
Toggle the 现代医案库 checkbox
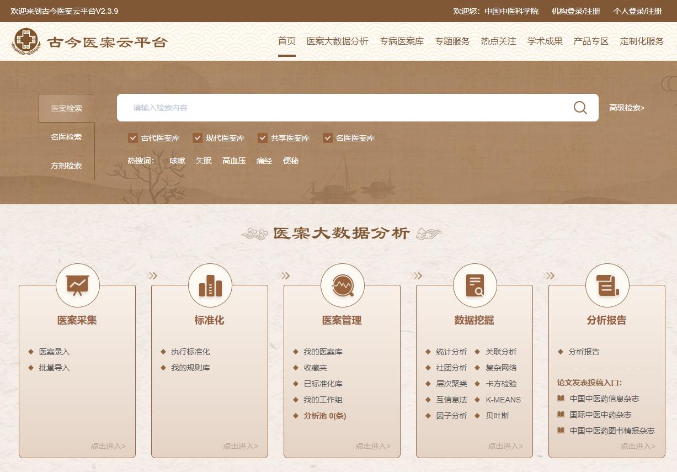(x=198, y=138)
